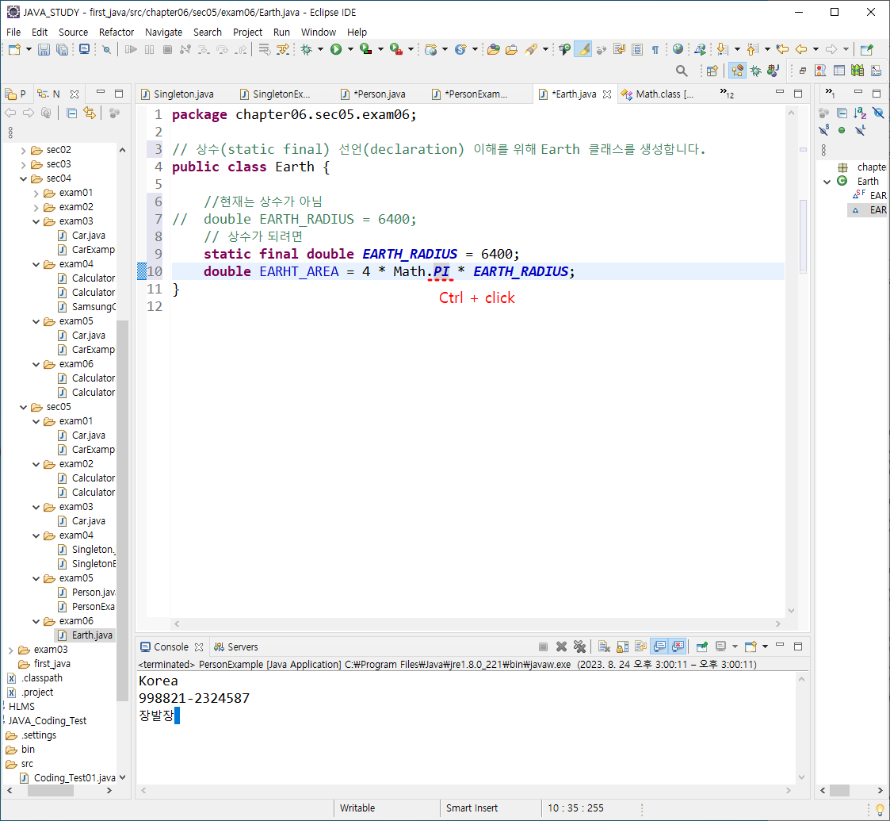Close the Earth.java editor tab
890x821 pixels.
[607, 94]
